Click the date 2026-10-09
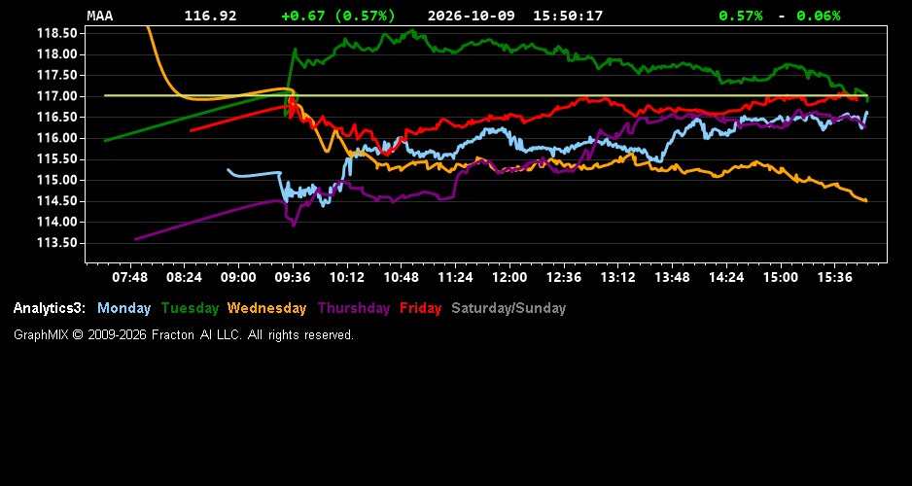Image resolution: width=912 pixels, height=486 pixels. coord(472,16)
